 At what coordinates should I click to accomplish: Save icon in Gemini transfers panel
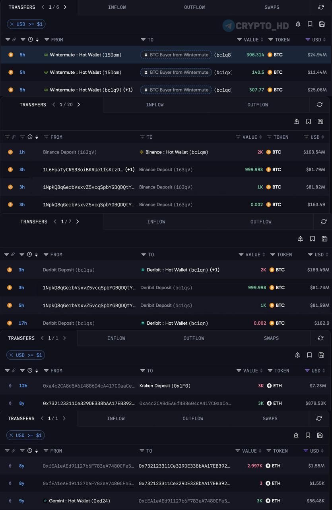point(320,435)
